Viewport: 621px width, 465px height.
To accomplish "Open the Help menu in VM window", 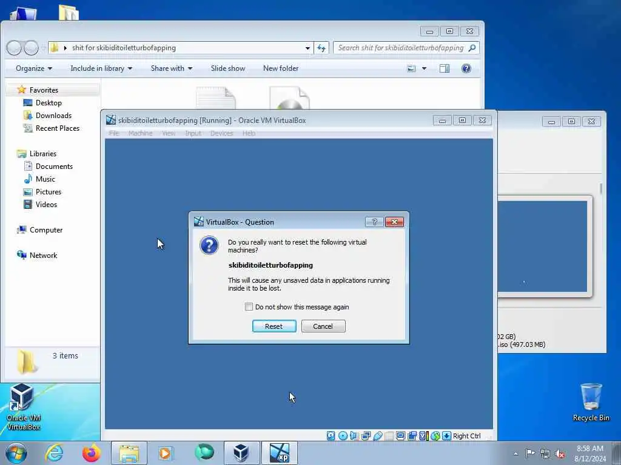I will pyautogui.click(x=249, y=133).
